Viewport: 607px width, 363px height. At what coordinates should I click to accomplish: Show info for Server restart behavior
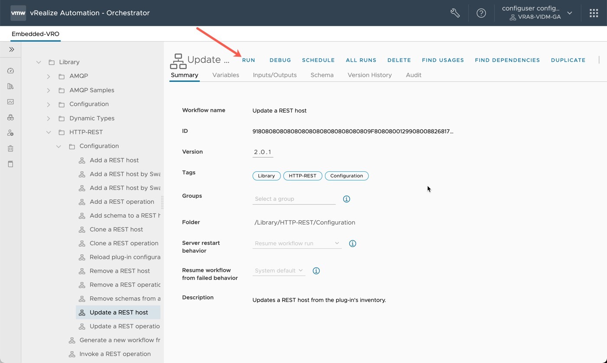pos(353,244)
